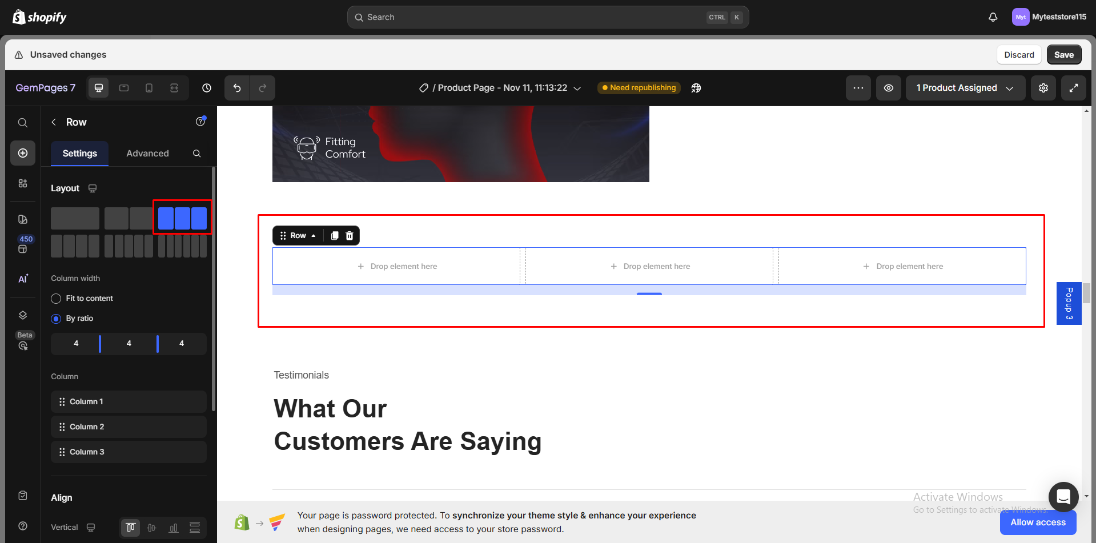Select Fit to content column width
The height and width of the screenshot is (543, 1096).
pos(56,299)
